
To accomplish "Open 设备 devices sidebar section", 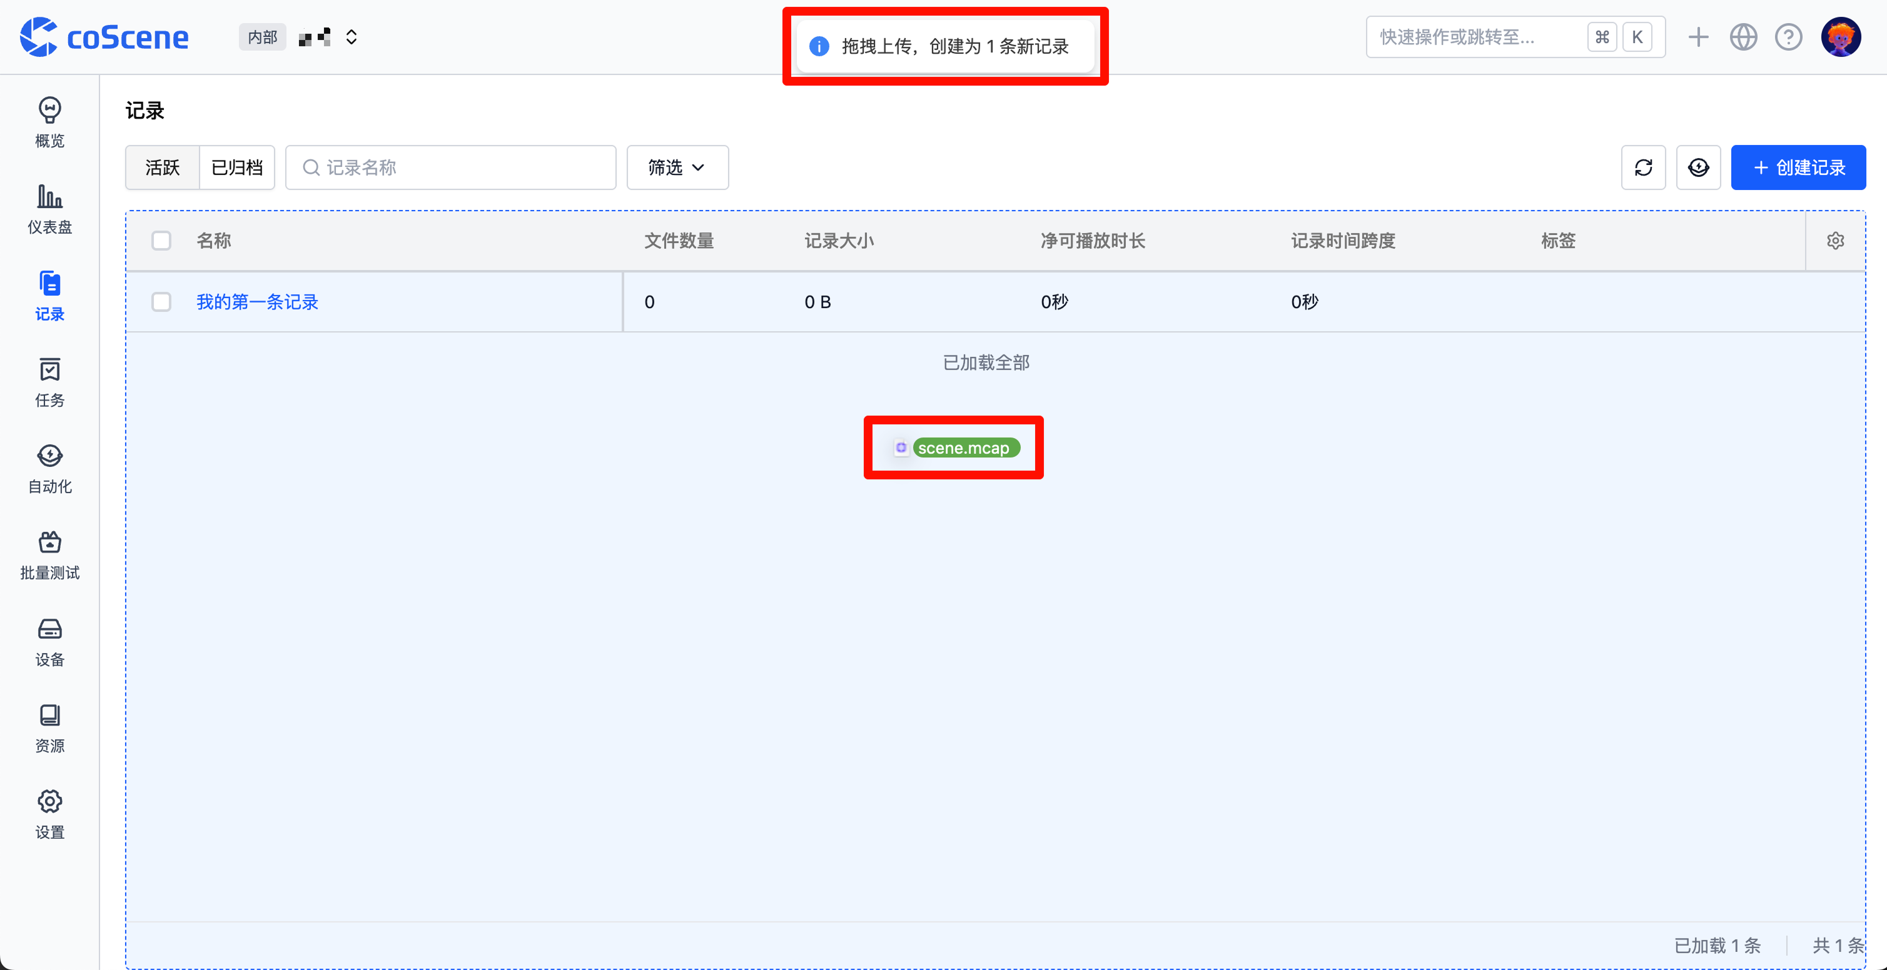I will [x=49, y=641].
